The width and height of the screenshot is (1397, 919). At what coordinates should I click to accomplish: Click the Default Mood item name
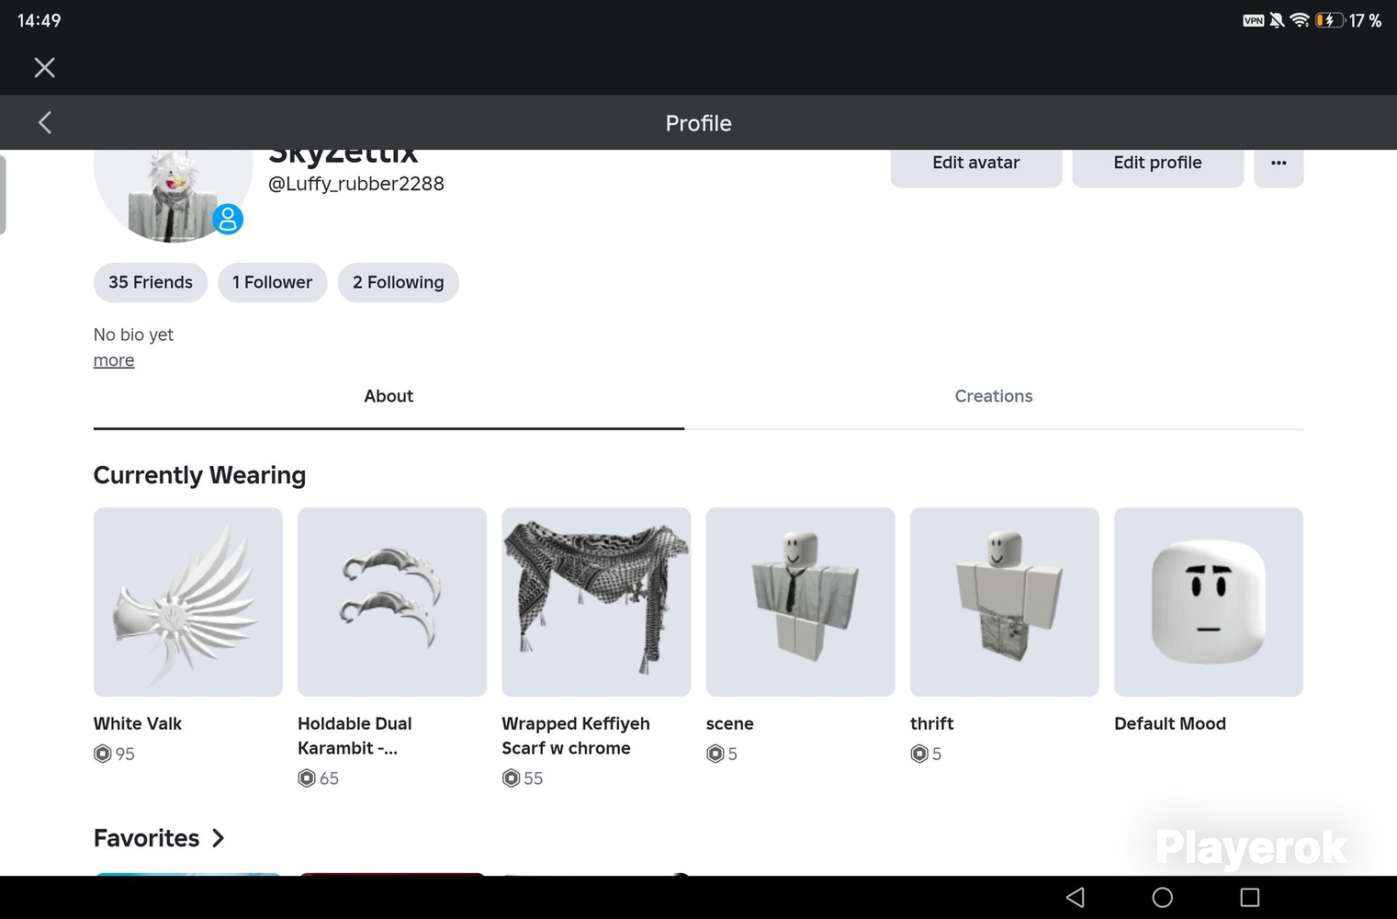tap(1170, 723)
